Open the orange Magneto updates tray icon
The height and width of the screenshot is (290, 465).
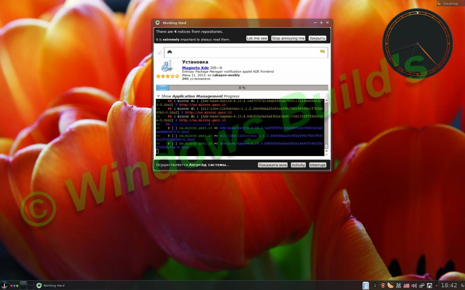(391, 285)
